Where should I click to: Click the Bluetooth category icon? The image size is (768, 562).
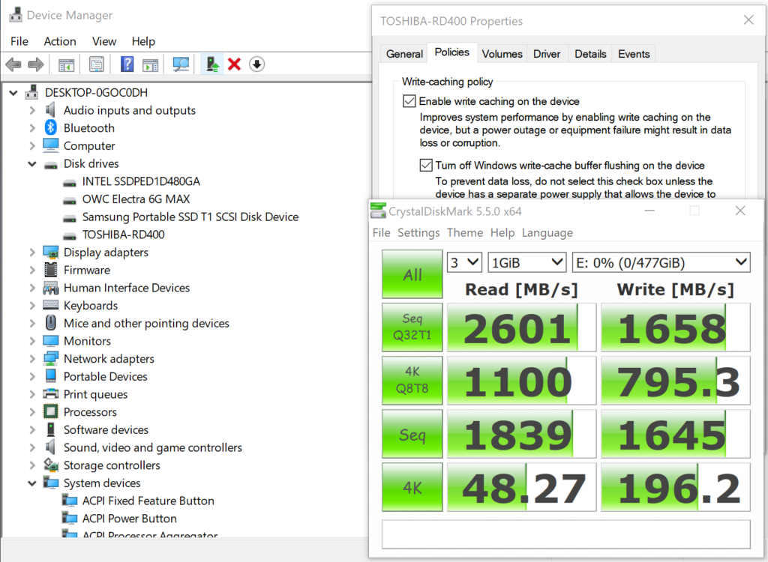[x=51, y=128]
